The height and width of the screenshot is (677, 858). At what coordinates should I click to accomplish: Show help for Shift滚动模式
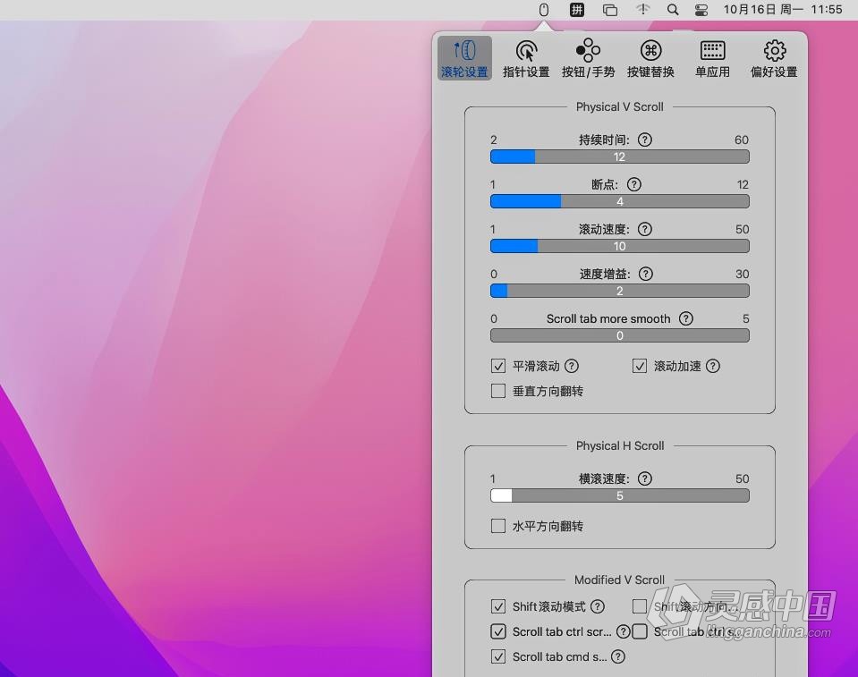[x=598, y=606]
